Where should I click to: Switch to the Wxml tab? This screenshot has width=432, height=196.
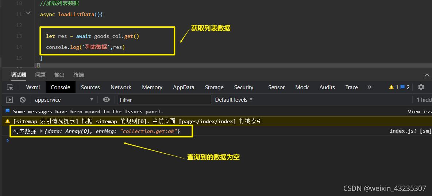[33, 87]
